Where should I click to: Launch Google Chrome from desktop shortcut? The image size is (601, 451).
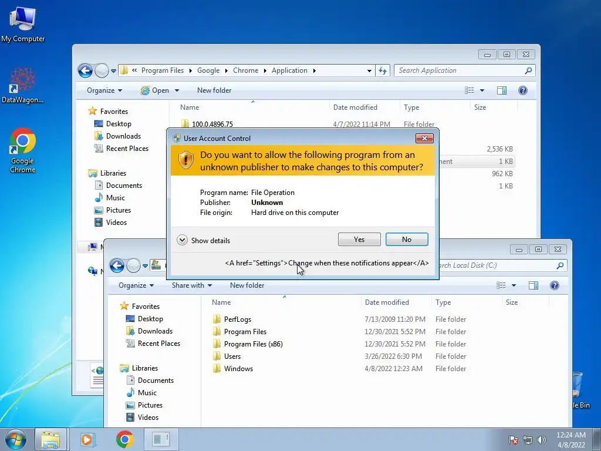(23, 150)
